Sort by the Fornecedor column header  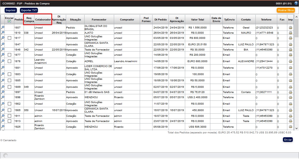coord(99,20)
